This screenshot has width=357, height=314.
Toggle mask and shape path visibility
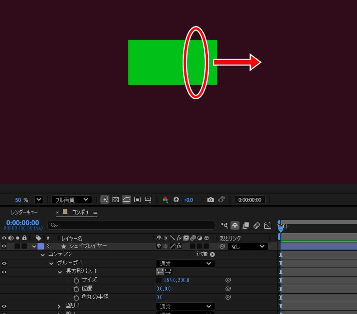point(127,199)
